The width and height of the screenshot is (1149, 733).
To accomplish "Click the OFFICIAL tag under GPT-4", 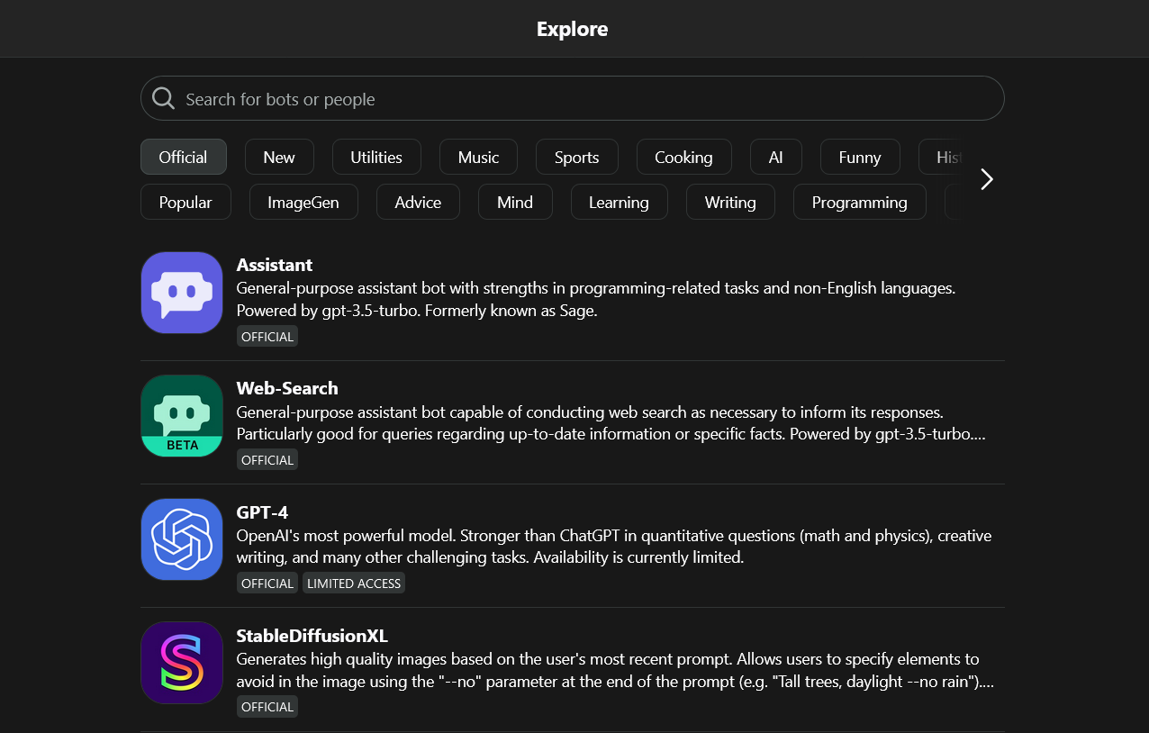I will pyautogui.click(x=267, y=583).
